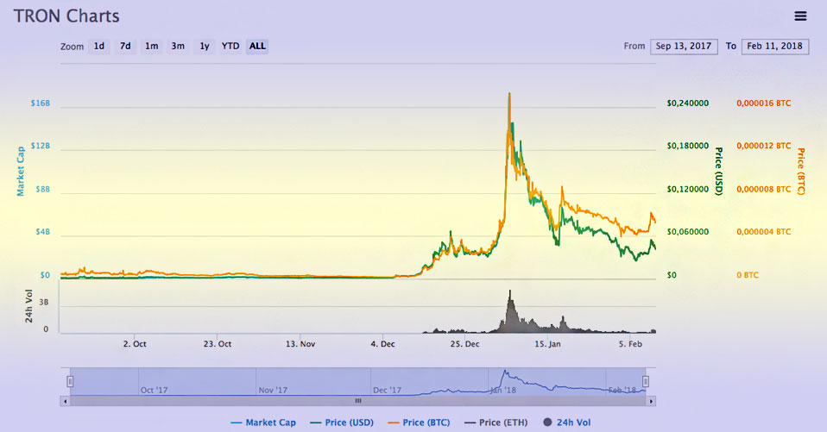
Task: Grab the right navigator range handle
Action: pos(645,381)
